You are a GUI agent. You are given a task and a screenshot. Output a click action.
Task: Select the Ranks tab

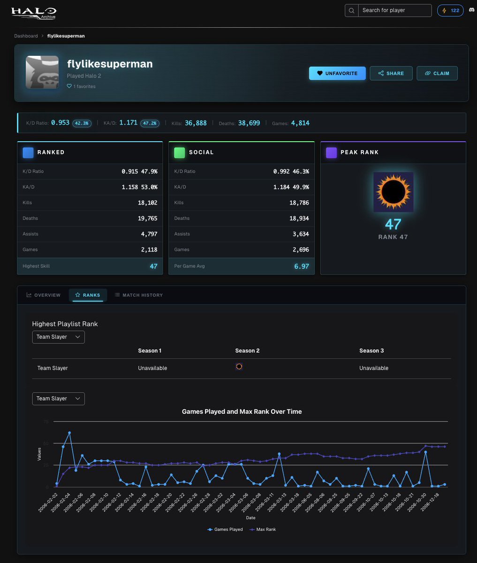(88, 295)
